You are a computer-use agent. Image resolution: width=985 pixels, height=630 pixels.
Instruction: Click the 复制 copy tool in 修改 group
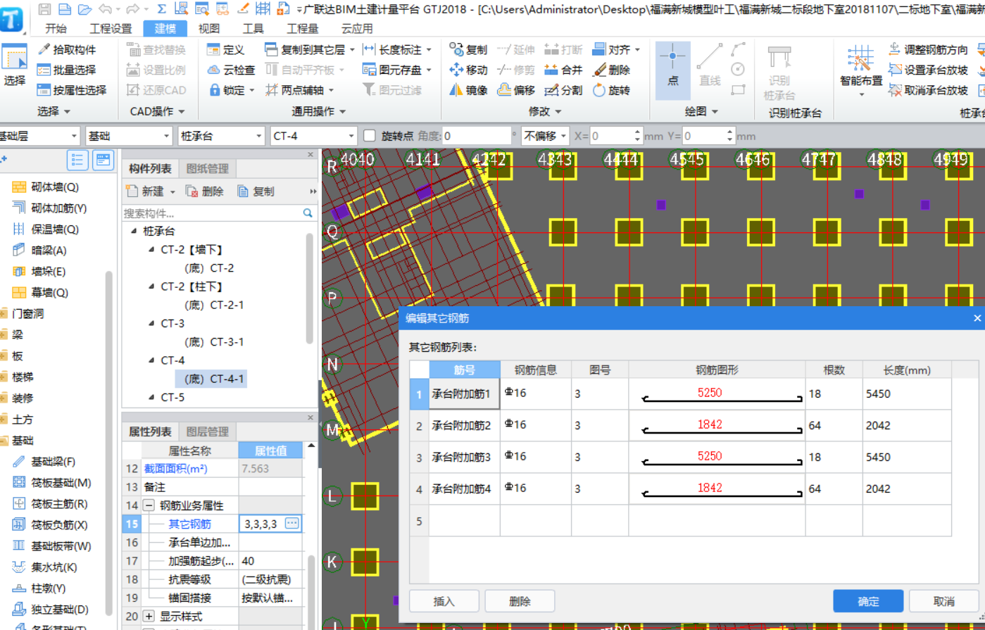pos(468,50)
